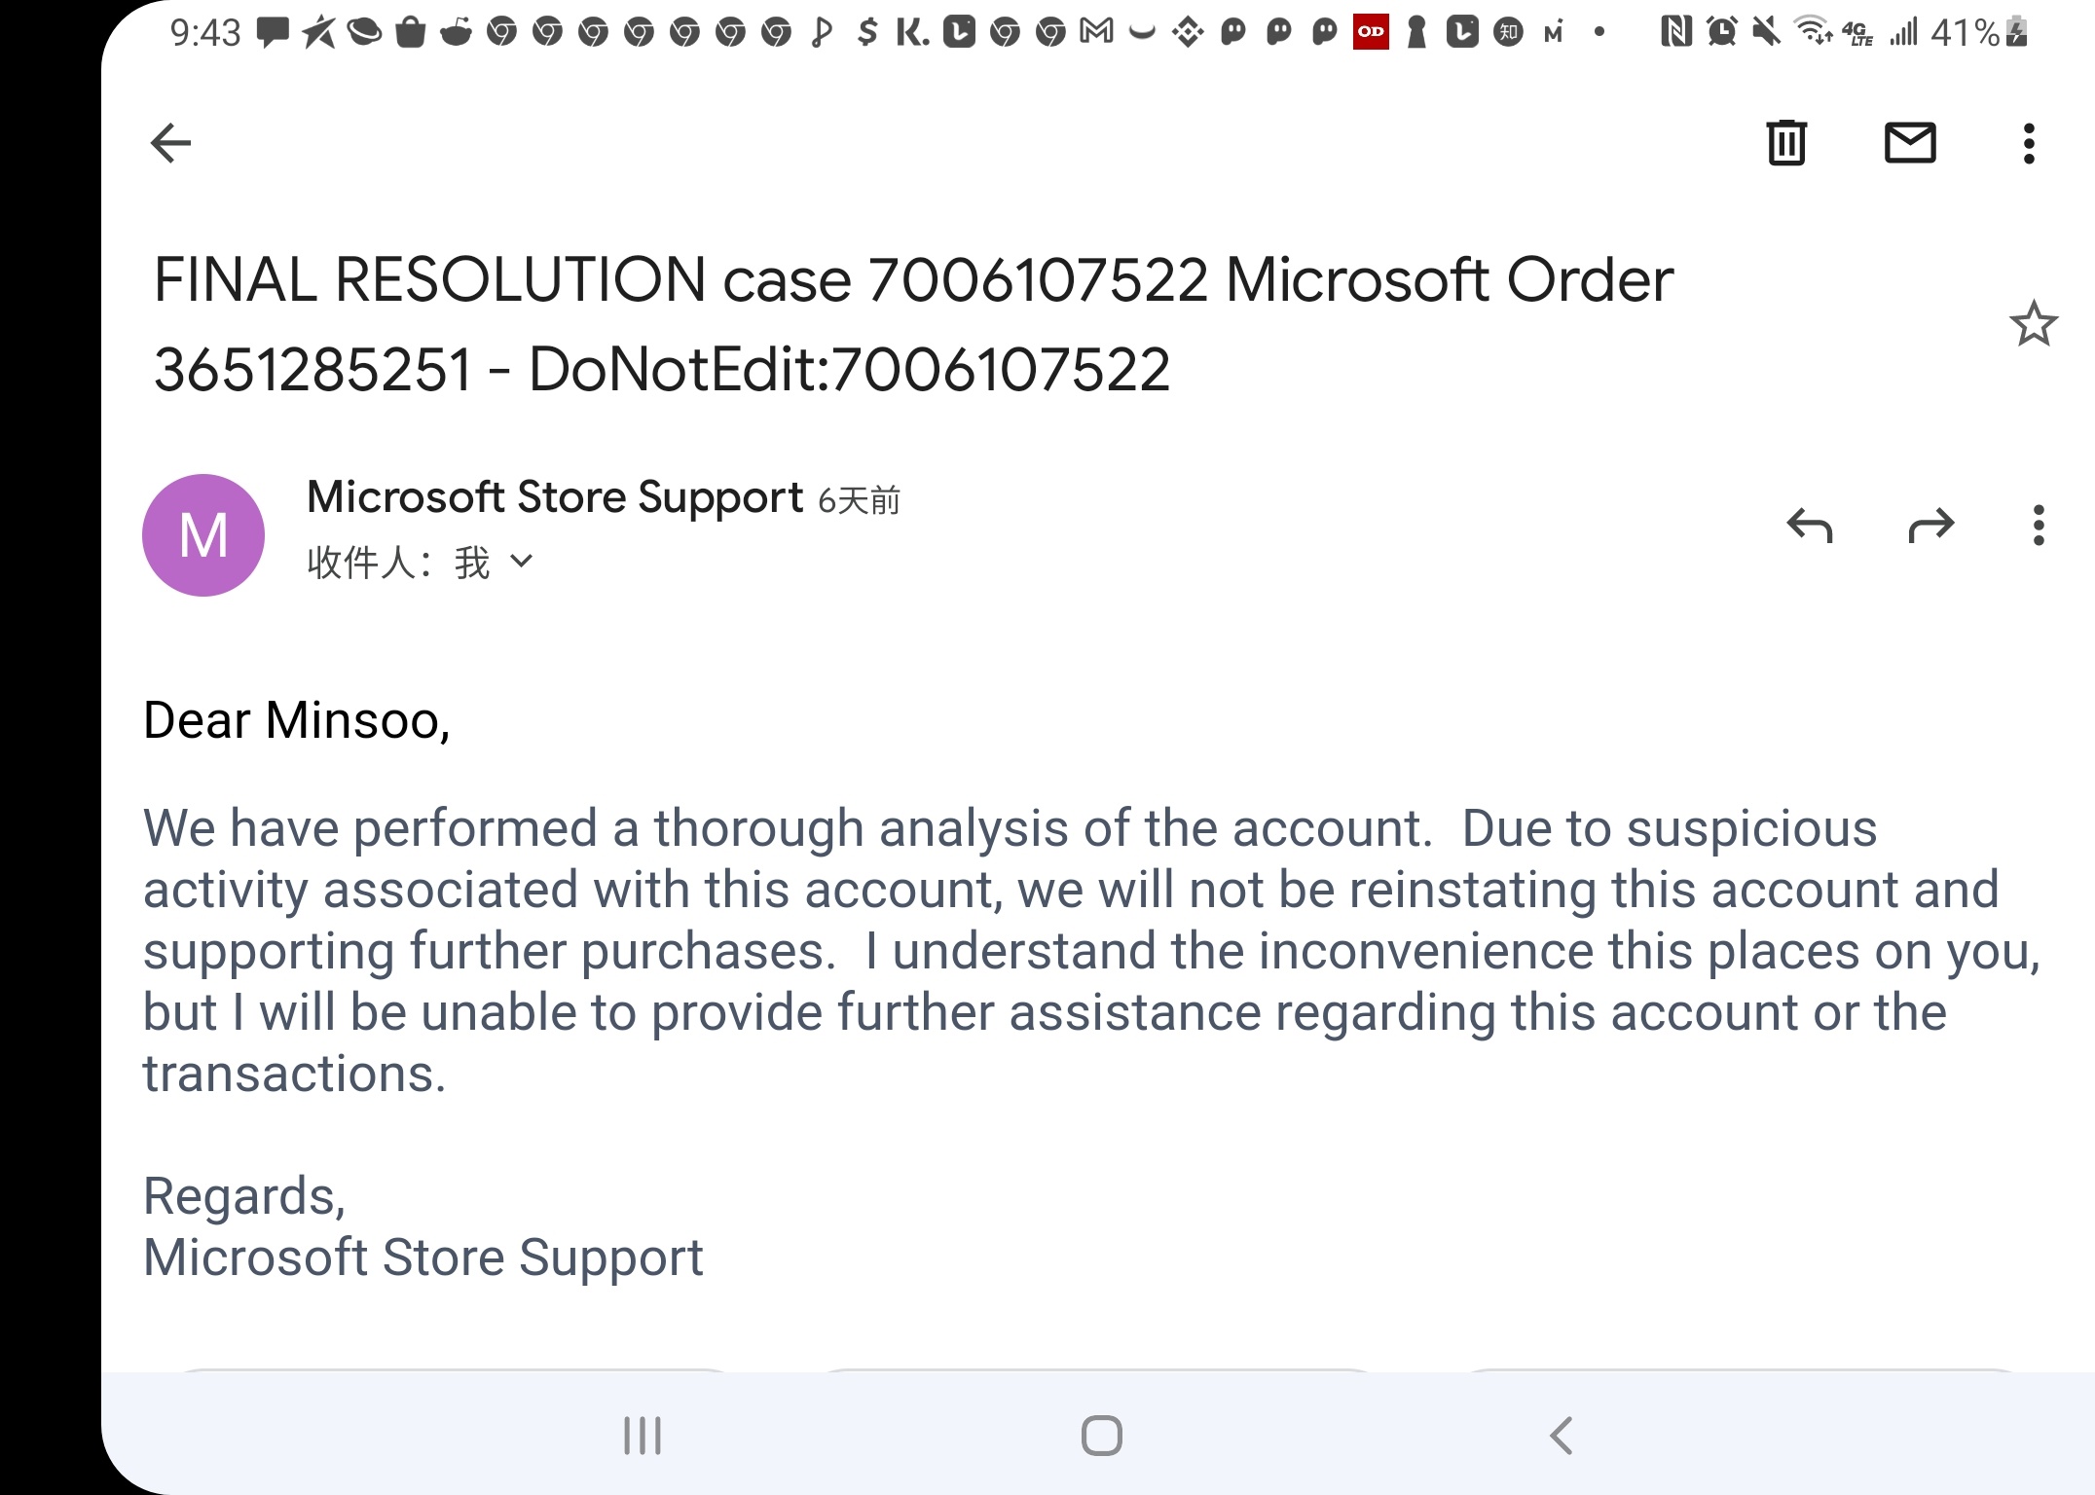Viewport: 2095px width, 1495px height.
Task: Tap the purple M sender avatar
Action: pos(203,534)
